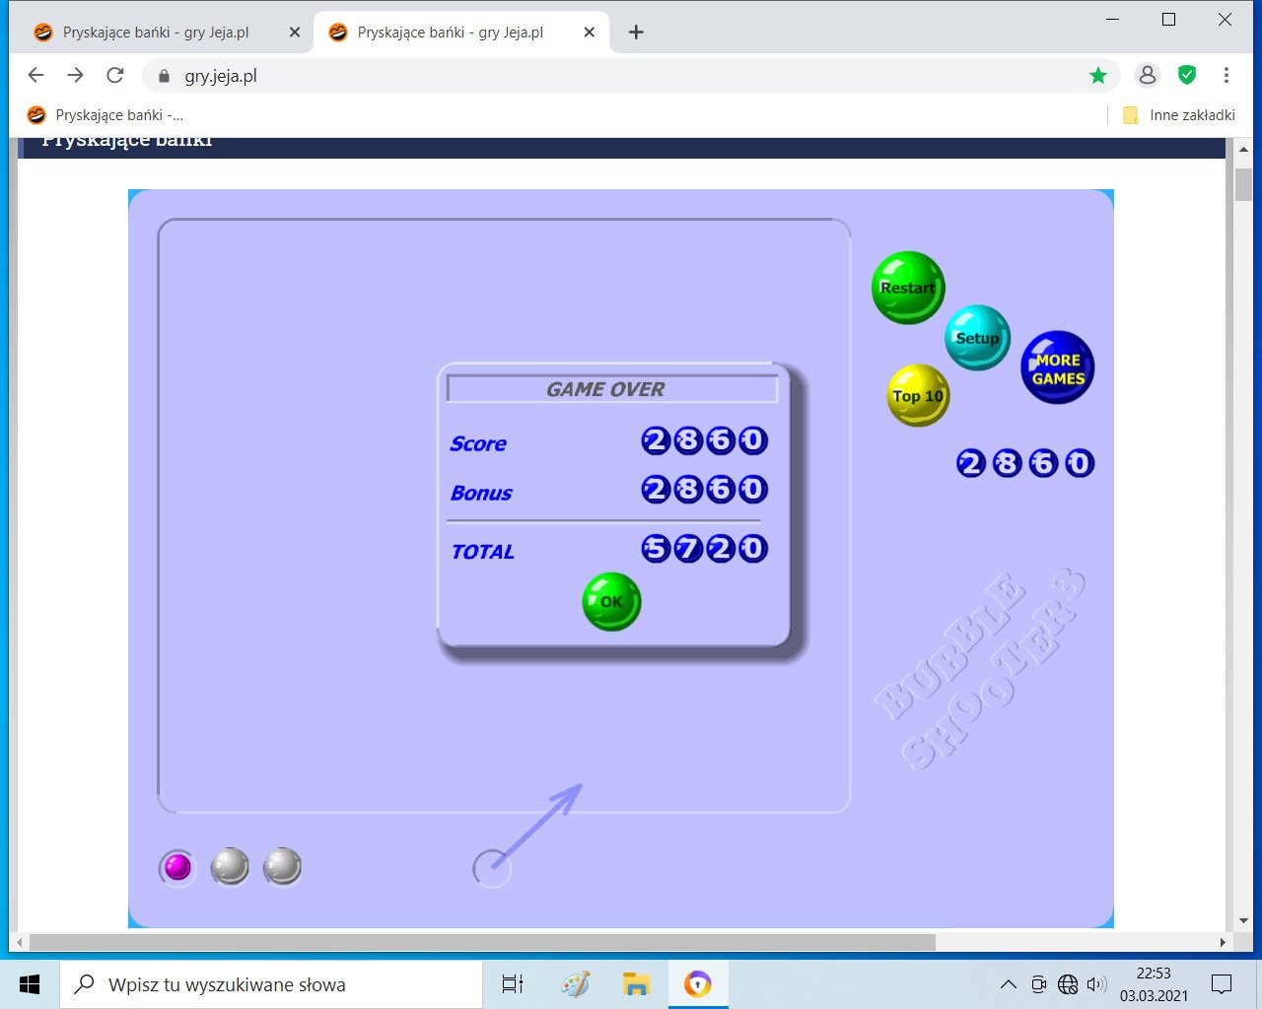Open the Paint app taskbar icon

576,984
